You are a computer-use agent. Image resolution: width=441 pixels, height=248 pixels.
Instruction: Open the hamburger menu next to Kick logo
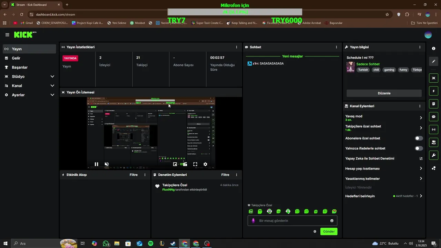coord(7,35)
